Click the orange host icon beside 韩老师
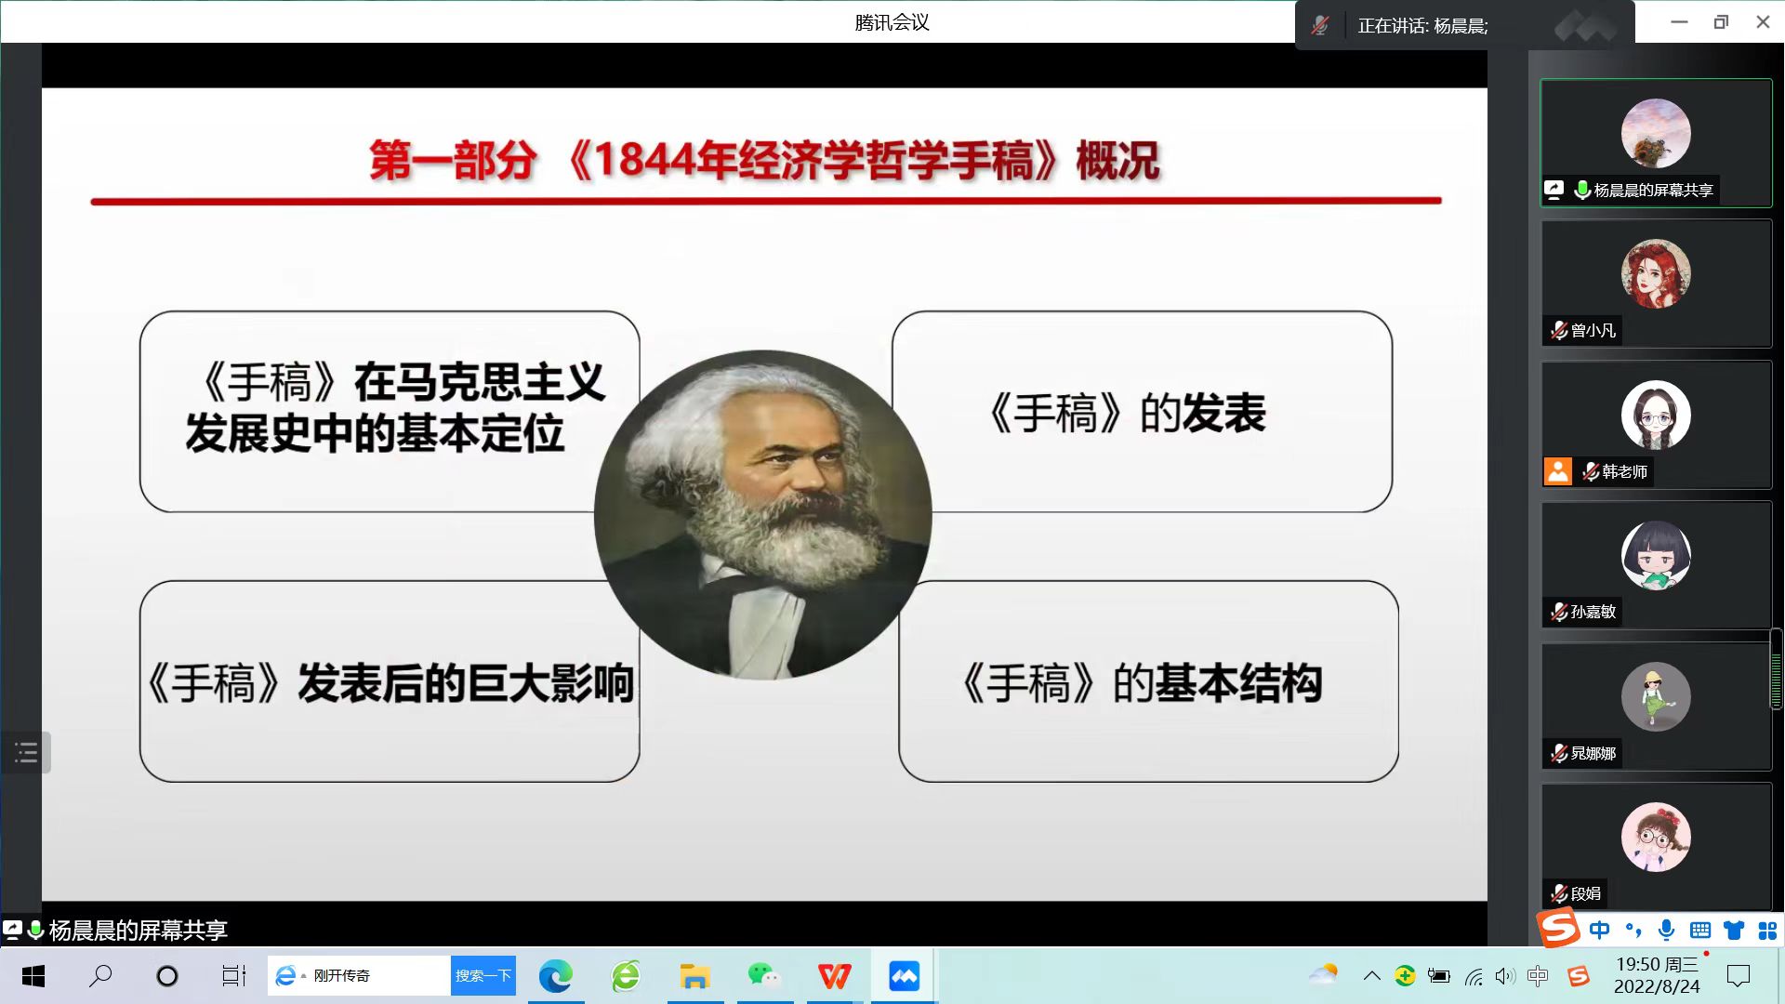This screenshot has width=1785, height=1004. pyautogui.click(x=1558, y=471)
